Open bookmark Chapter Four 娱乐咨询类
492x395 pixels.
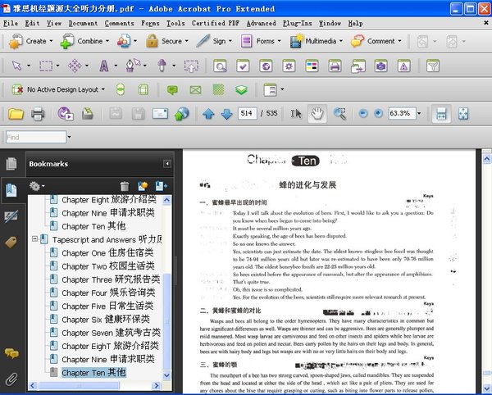107,293
